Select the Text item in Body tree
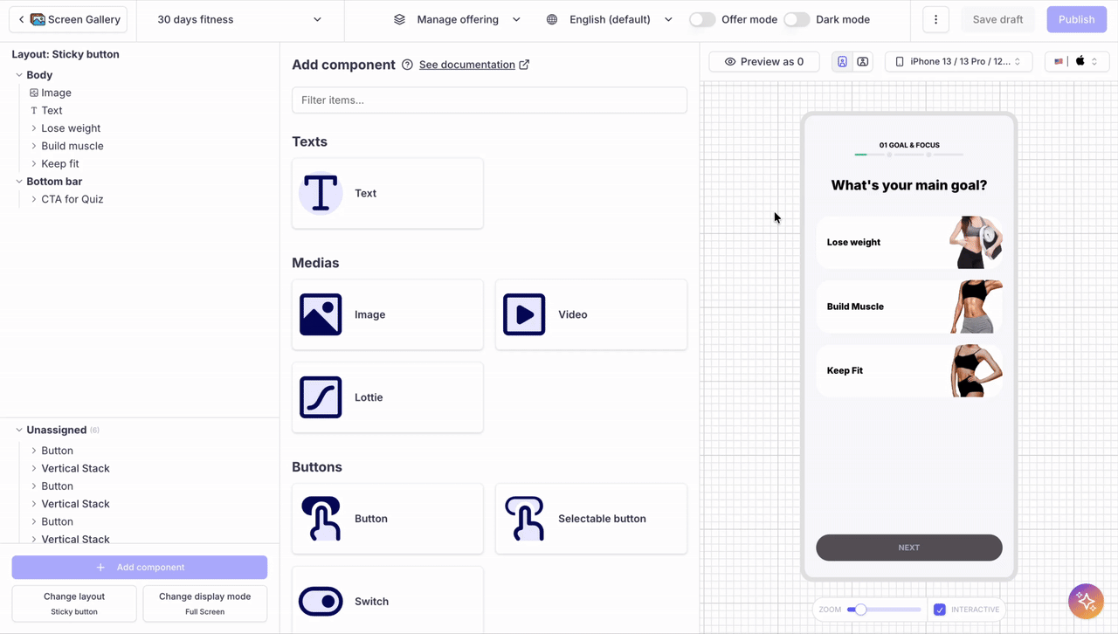The image size is (1118, 634). pyautogui.click(x=52, y=111)
